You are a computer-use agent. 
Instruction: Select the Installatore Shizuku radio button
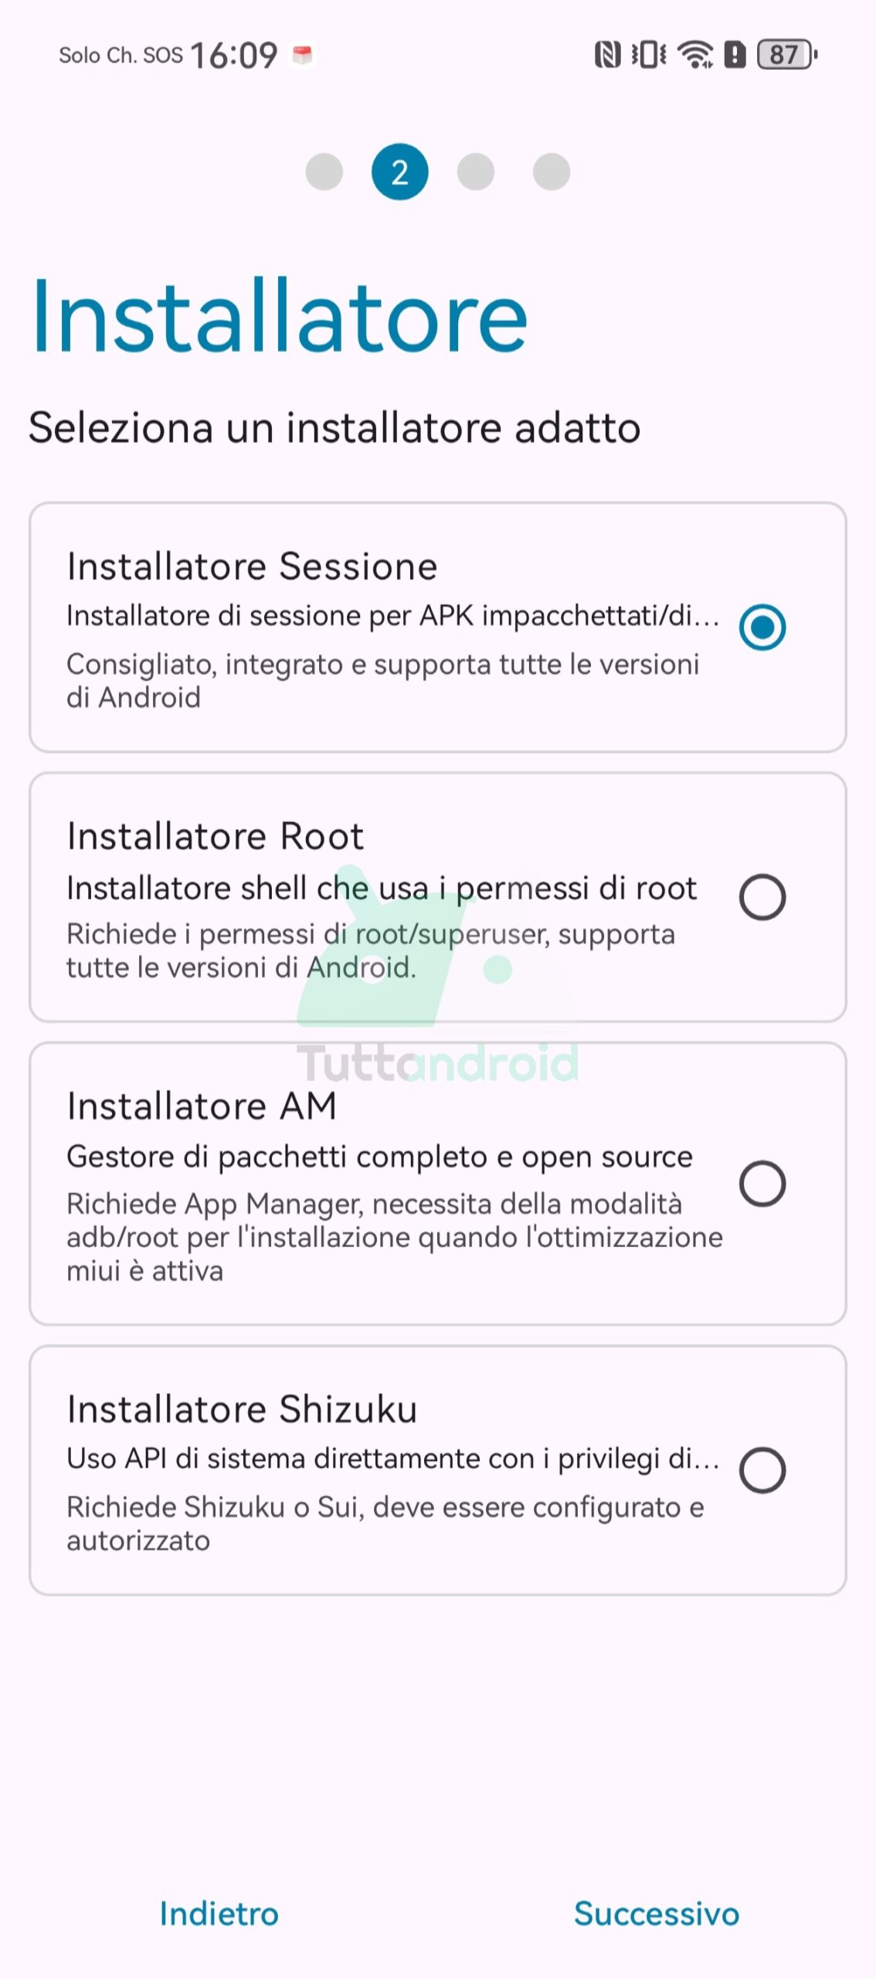coord(762,1470)
